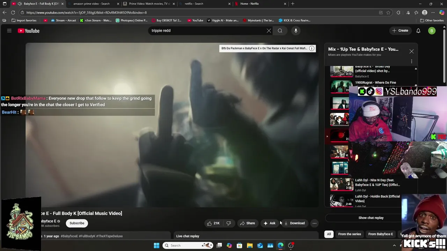Open Outlook from the taskbar
Viewport: 447px width, 251px height.
260,245
